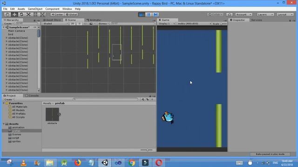Open Account dropdown
Viewport: 298px width, 167px height.
[x=244, y=14]
